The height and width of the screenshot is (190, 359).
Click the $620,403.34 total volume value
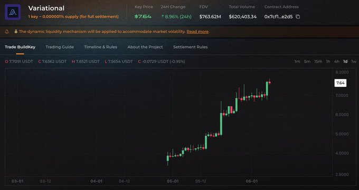[242, 17]
